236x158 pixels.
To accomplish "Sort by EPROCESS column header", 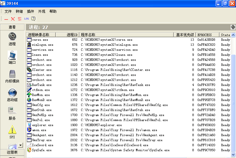I will click(207, 35).
